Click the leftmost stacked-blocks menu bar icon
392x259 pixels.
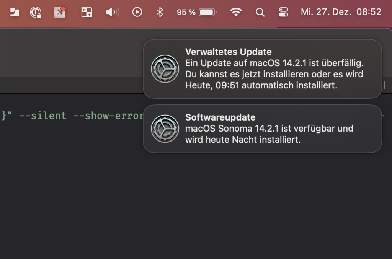pos(14,12)
